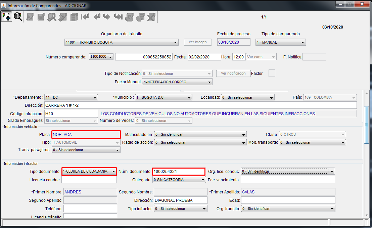The height and width of the screenshot is (228, 372).
Task: Click the search magnifier toolbar icon
Action: (17, 16)
